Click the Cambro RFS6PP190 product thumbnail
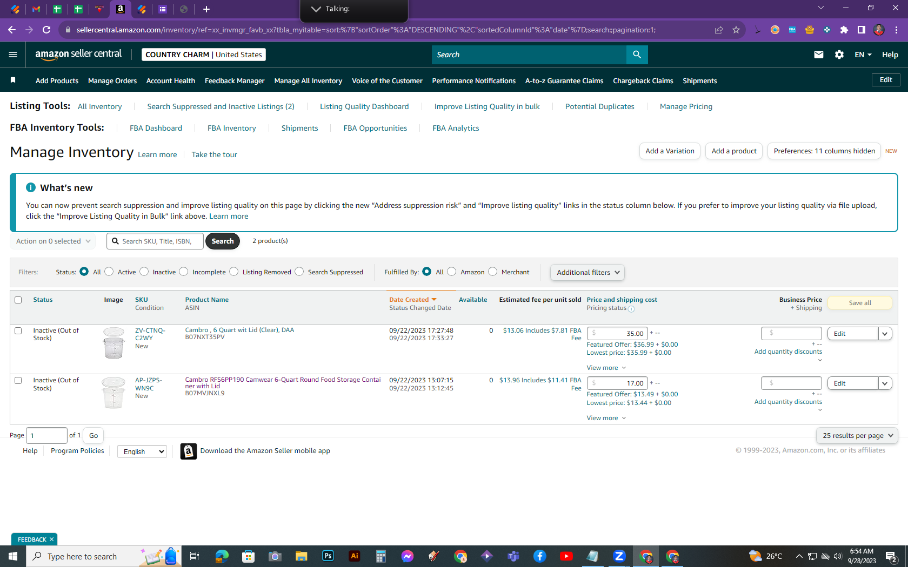This screenshot has height=567, width=908. [113, 393]
